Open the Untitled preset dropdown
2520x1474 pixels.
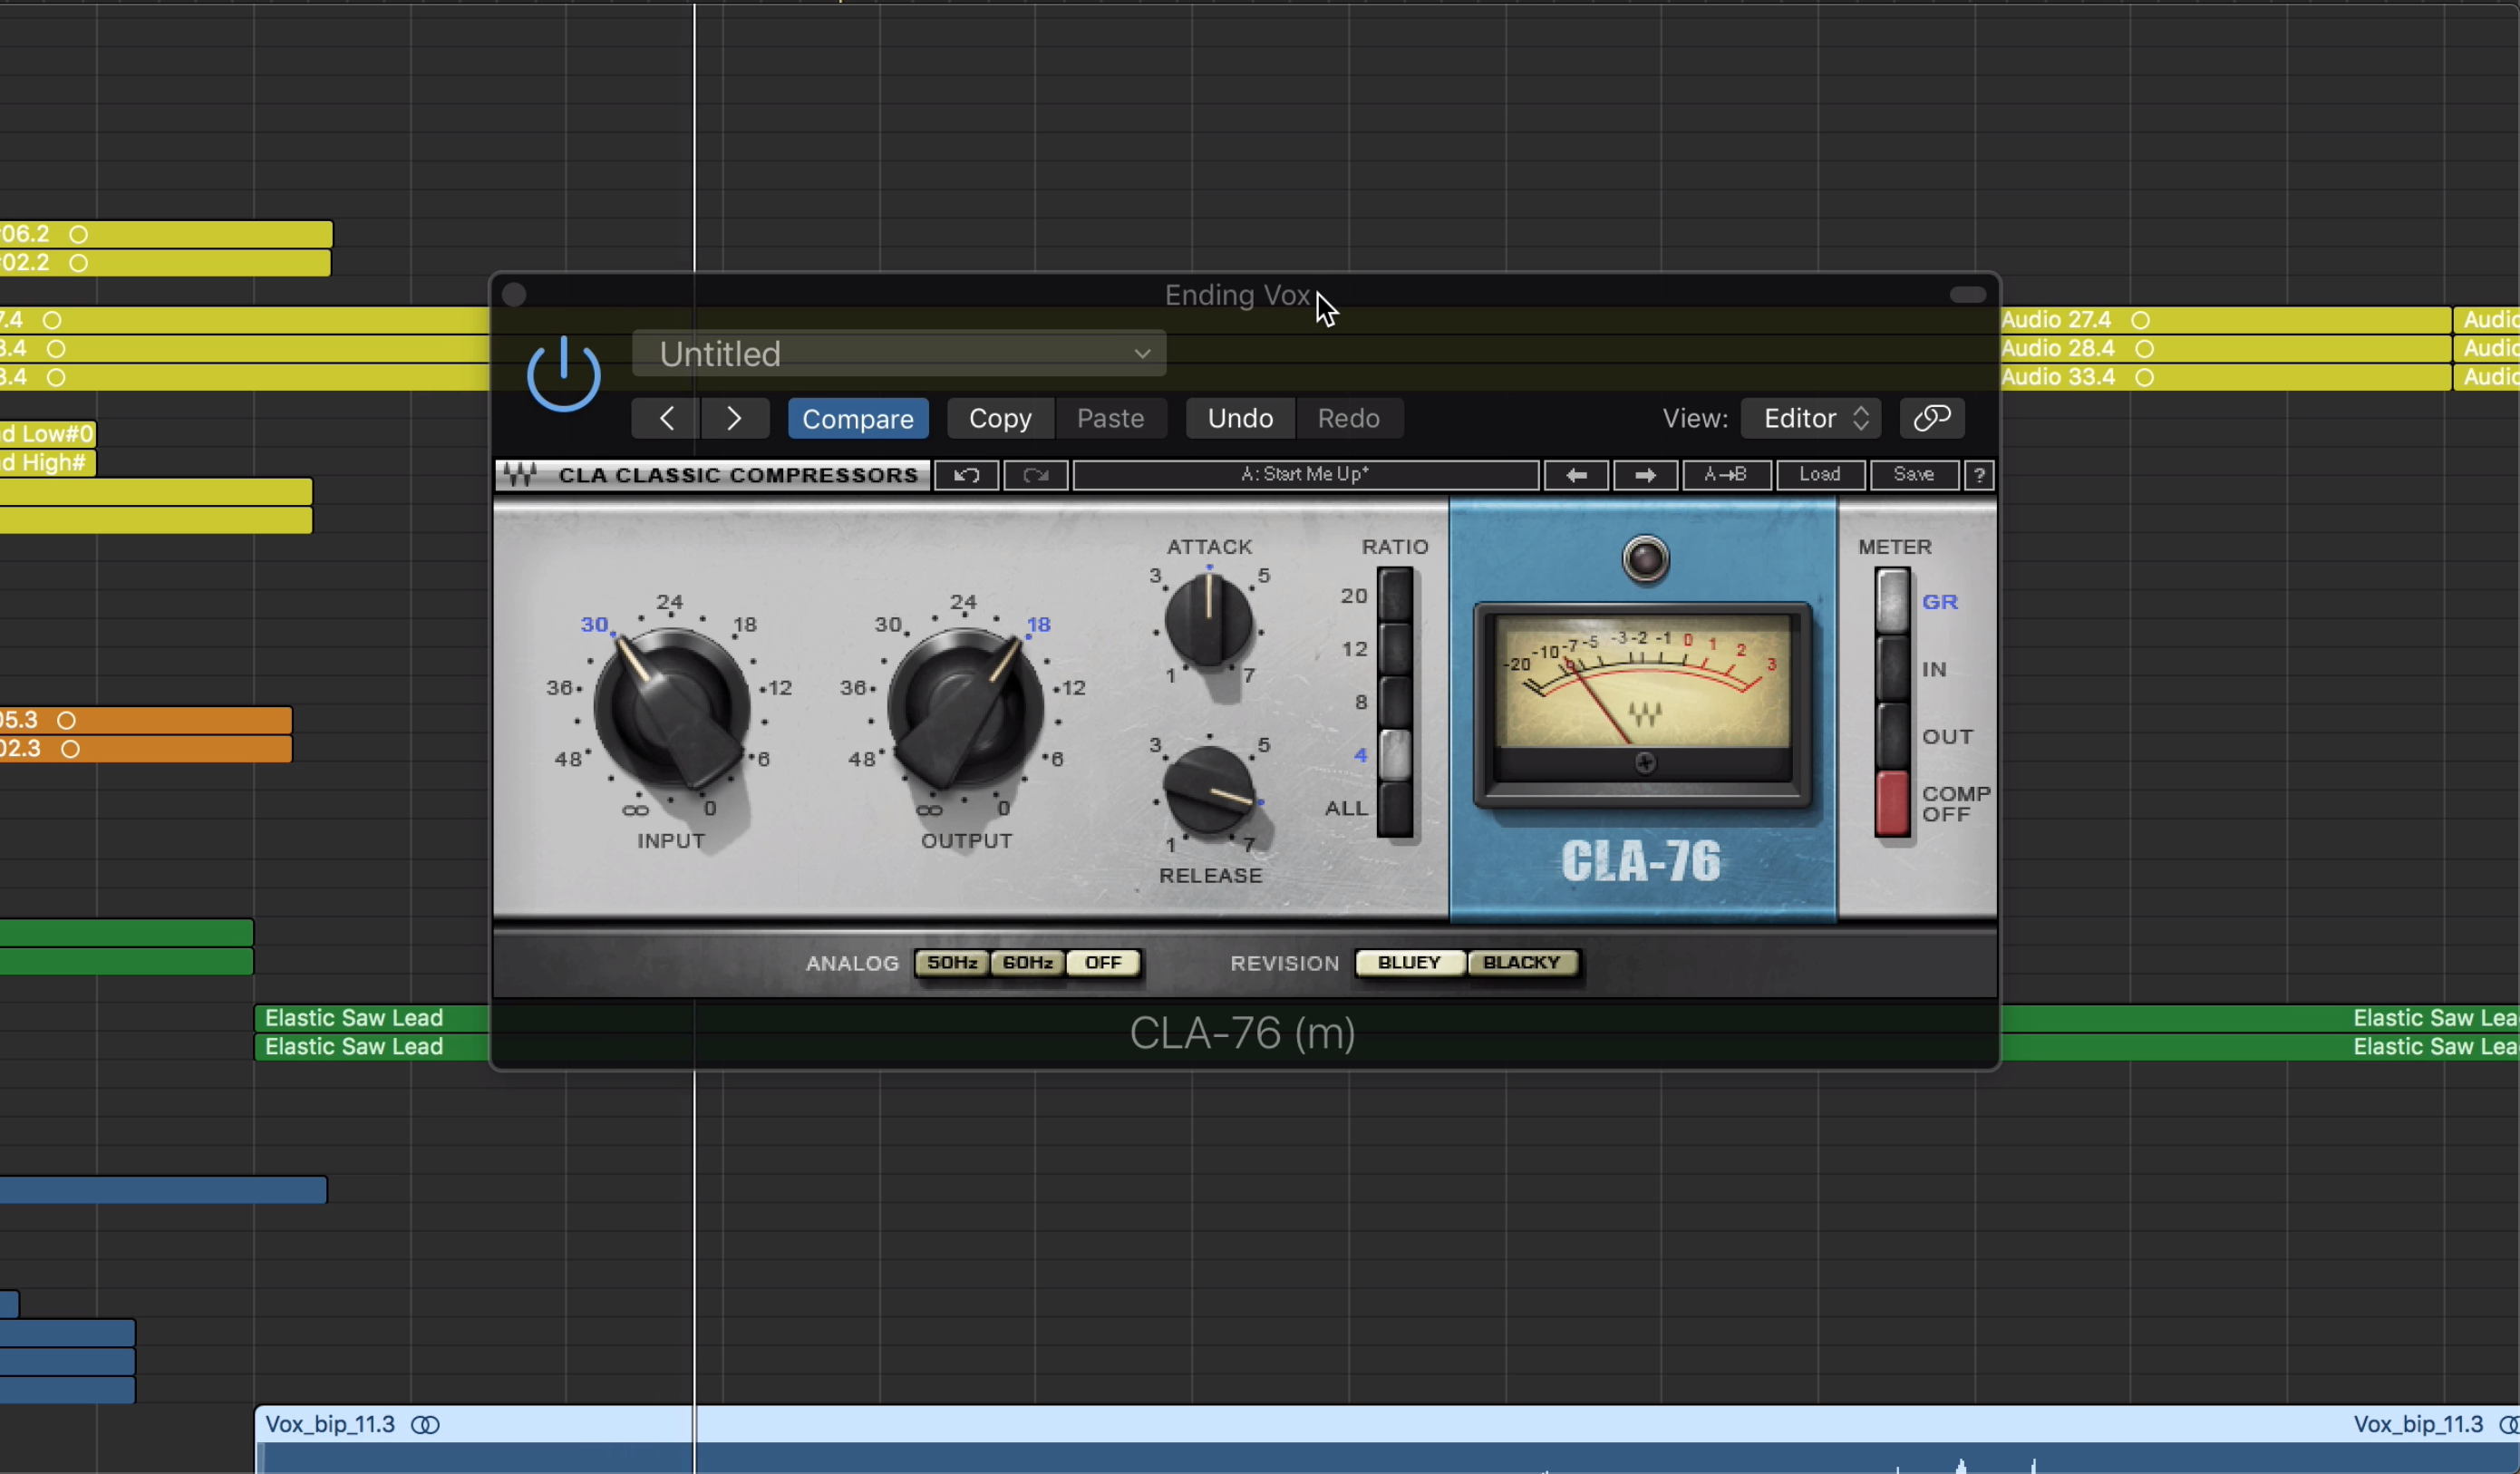pos(898,354)
